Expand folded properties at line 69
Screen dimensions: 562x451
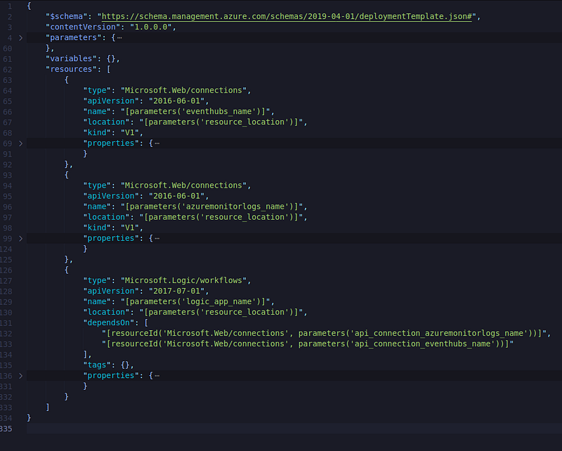tap(21, 143)
